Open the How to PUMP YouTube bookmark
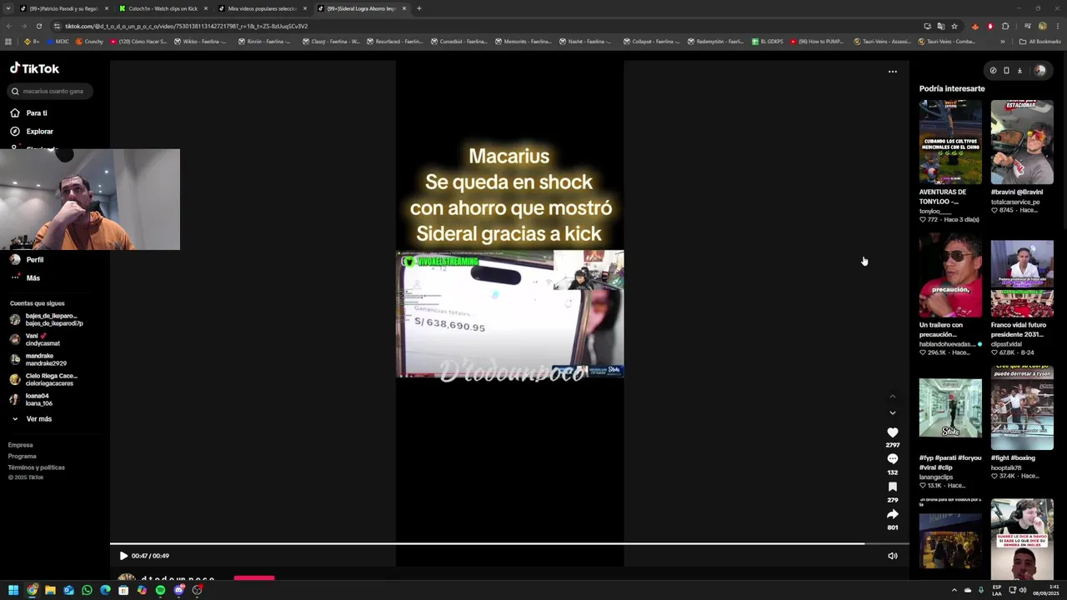 pyautogui.click(x=815, y=42)
